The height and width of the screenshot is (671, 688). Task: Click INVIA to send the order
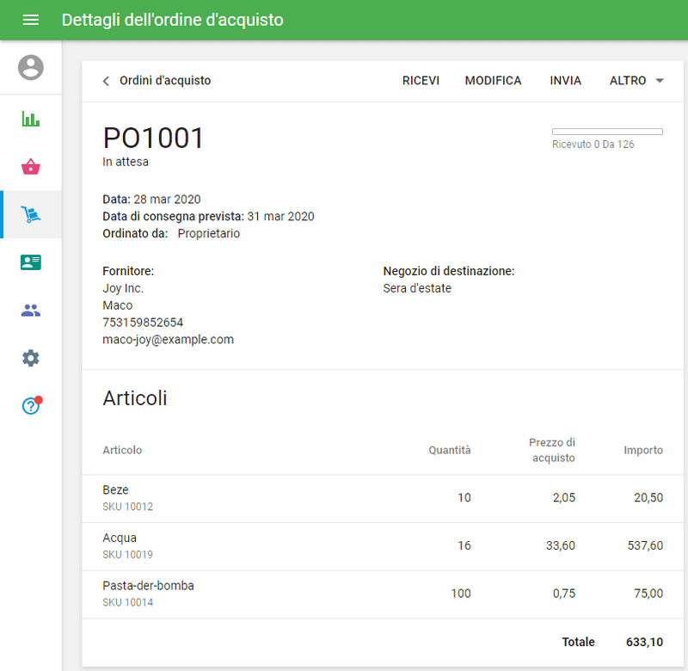point(565,81)
